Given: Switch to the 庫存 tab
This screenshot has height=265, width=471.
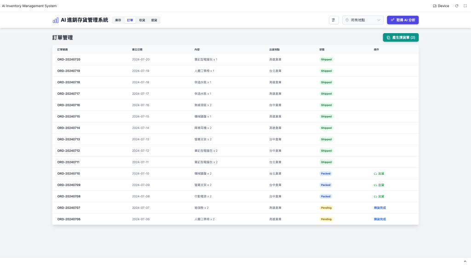Looking at the screenshot, I should coord(118,20).
